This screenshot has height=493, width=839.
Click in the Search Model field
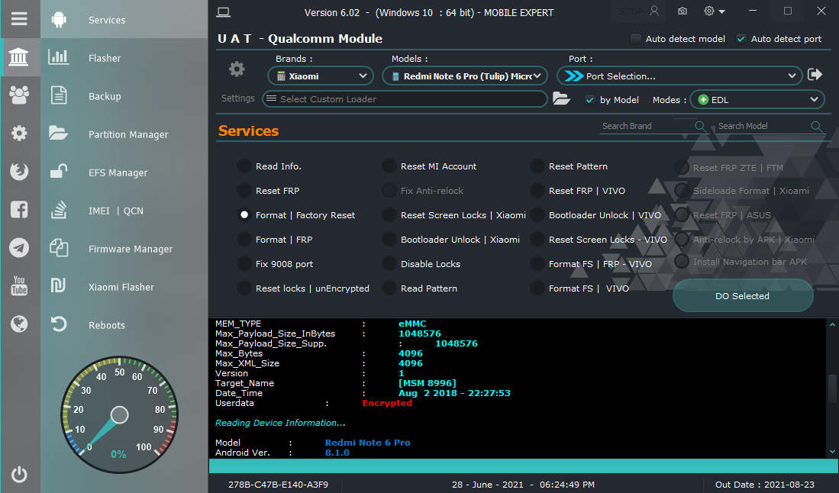tap(763, 126)
